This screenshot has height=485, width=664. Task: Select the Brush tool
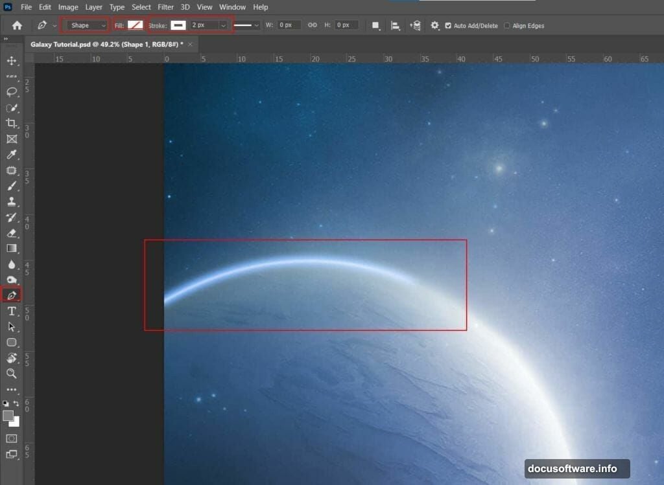pos(10,186)
